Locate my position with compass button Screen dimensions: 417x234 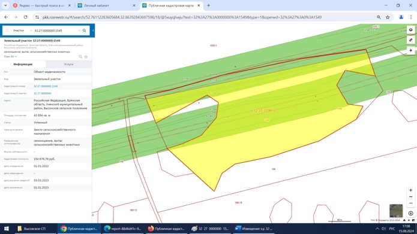click(410, 213)
